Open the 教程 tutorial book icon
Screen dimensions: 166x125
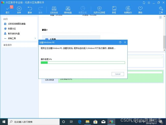coord(114,10)
